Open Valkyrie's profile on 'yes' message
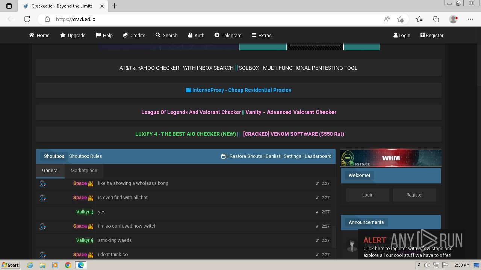This screenshot has width=481, height=270. (85, 212)
